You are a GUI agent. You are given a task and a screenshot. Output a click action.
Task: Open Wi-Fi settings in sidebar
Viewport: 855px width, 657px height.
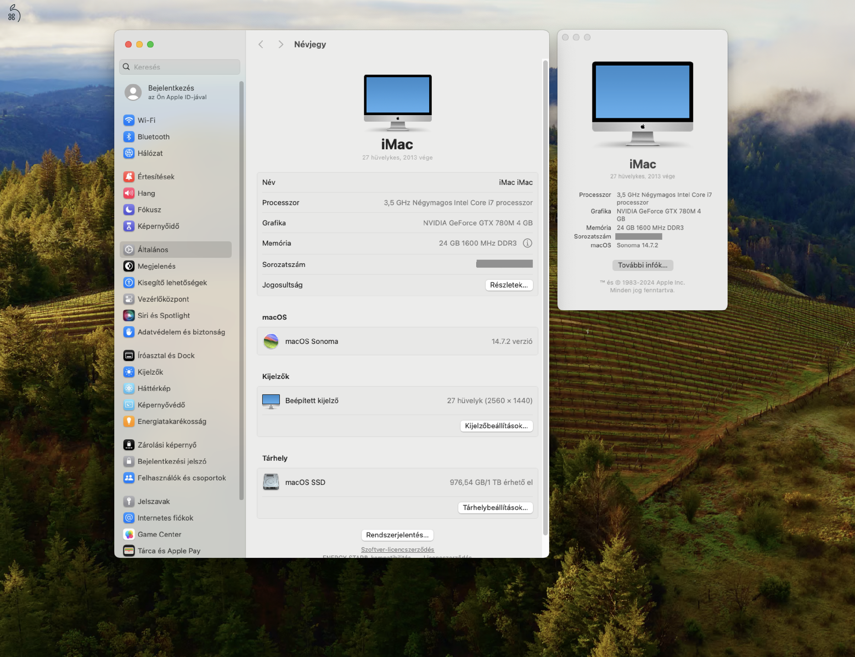(x=176, y=120)
